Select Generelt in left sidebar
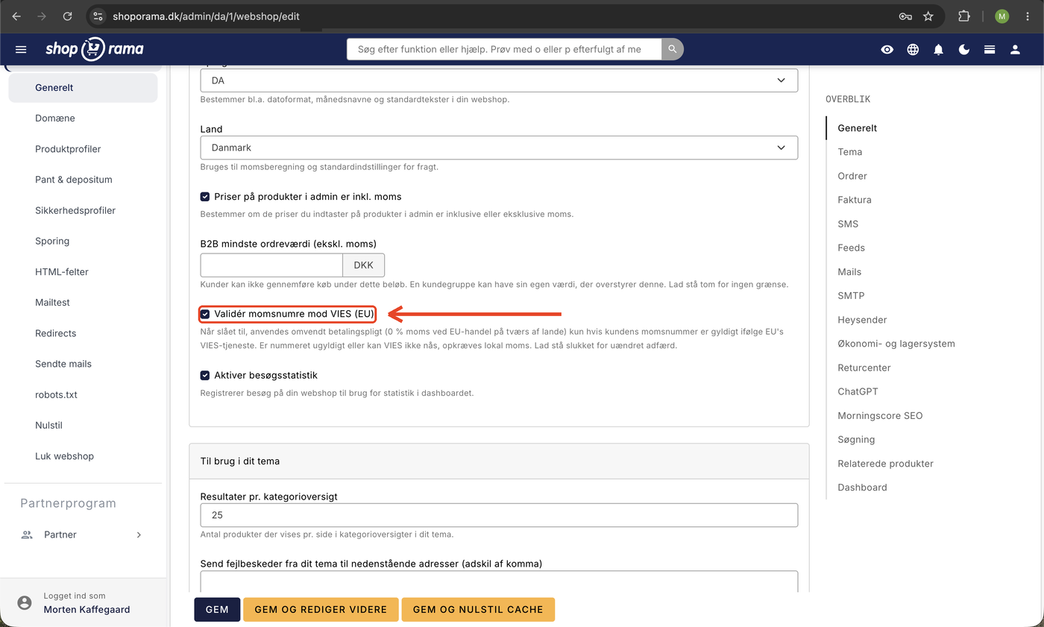This screenshot has height=627, width=1044. click(83, 87)
